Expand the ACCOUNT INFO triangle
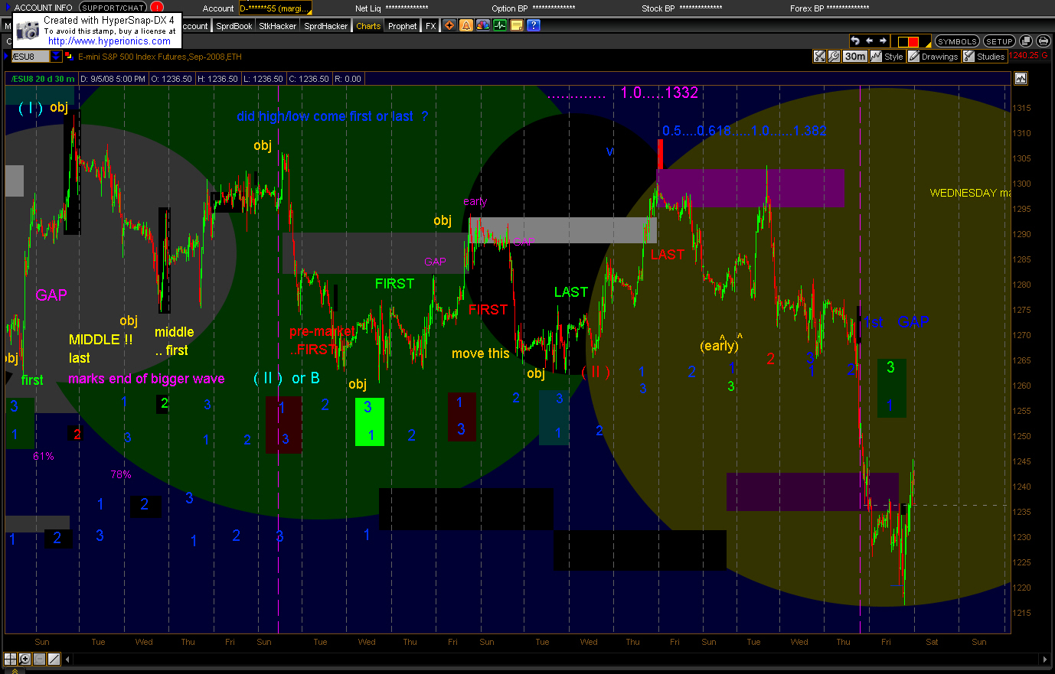 8,8
